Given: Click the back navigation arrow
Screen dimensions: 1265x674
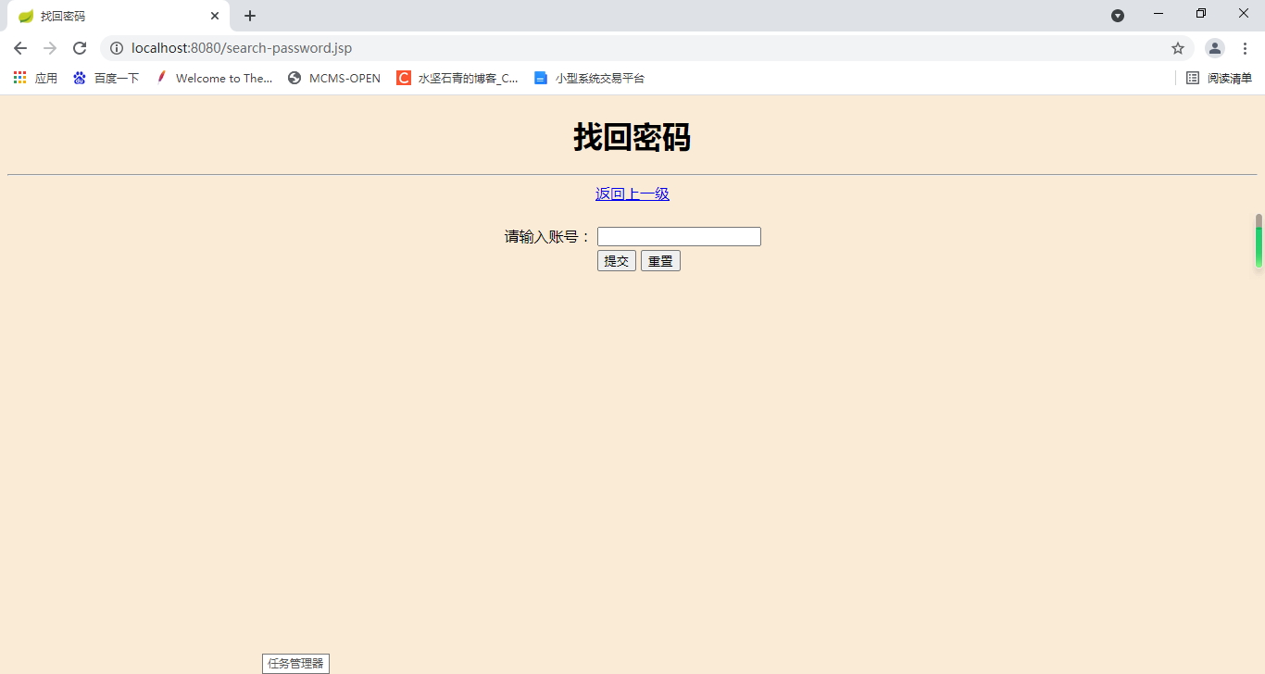Looking at the screenshot, I should 19,47.
